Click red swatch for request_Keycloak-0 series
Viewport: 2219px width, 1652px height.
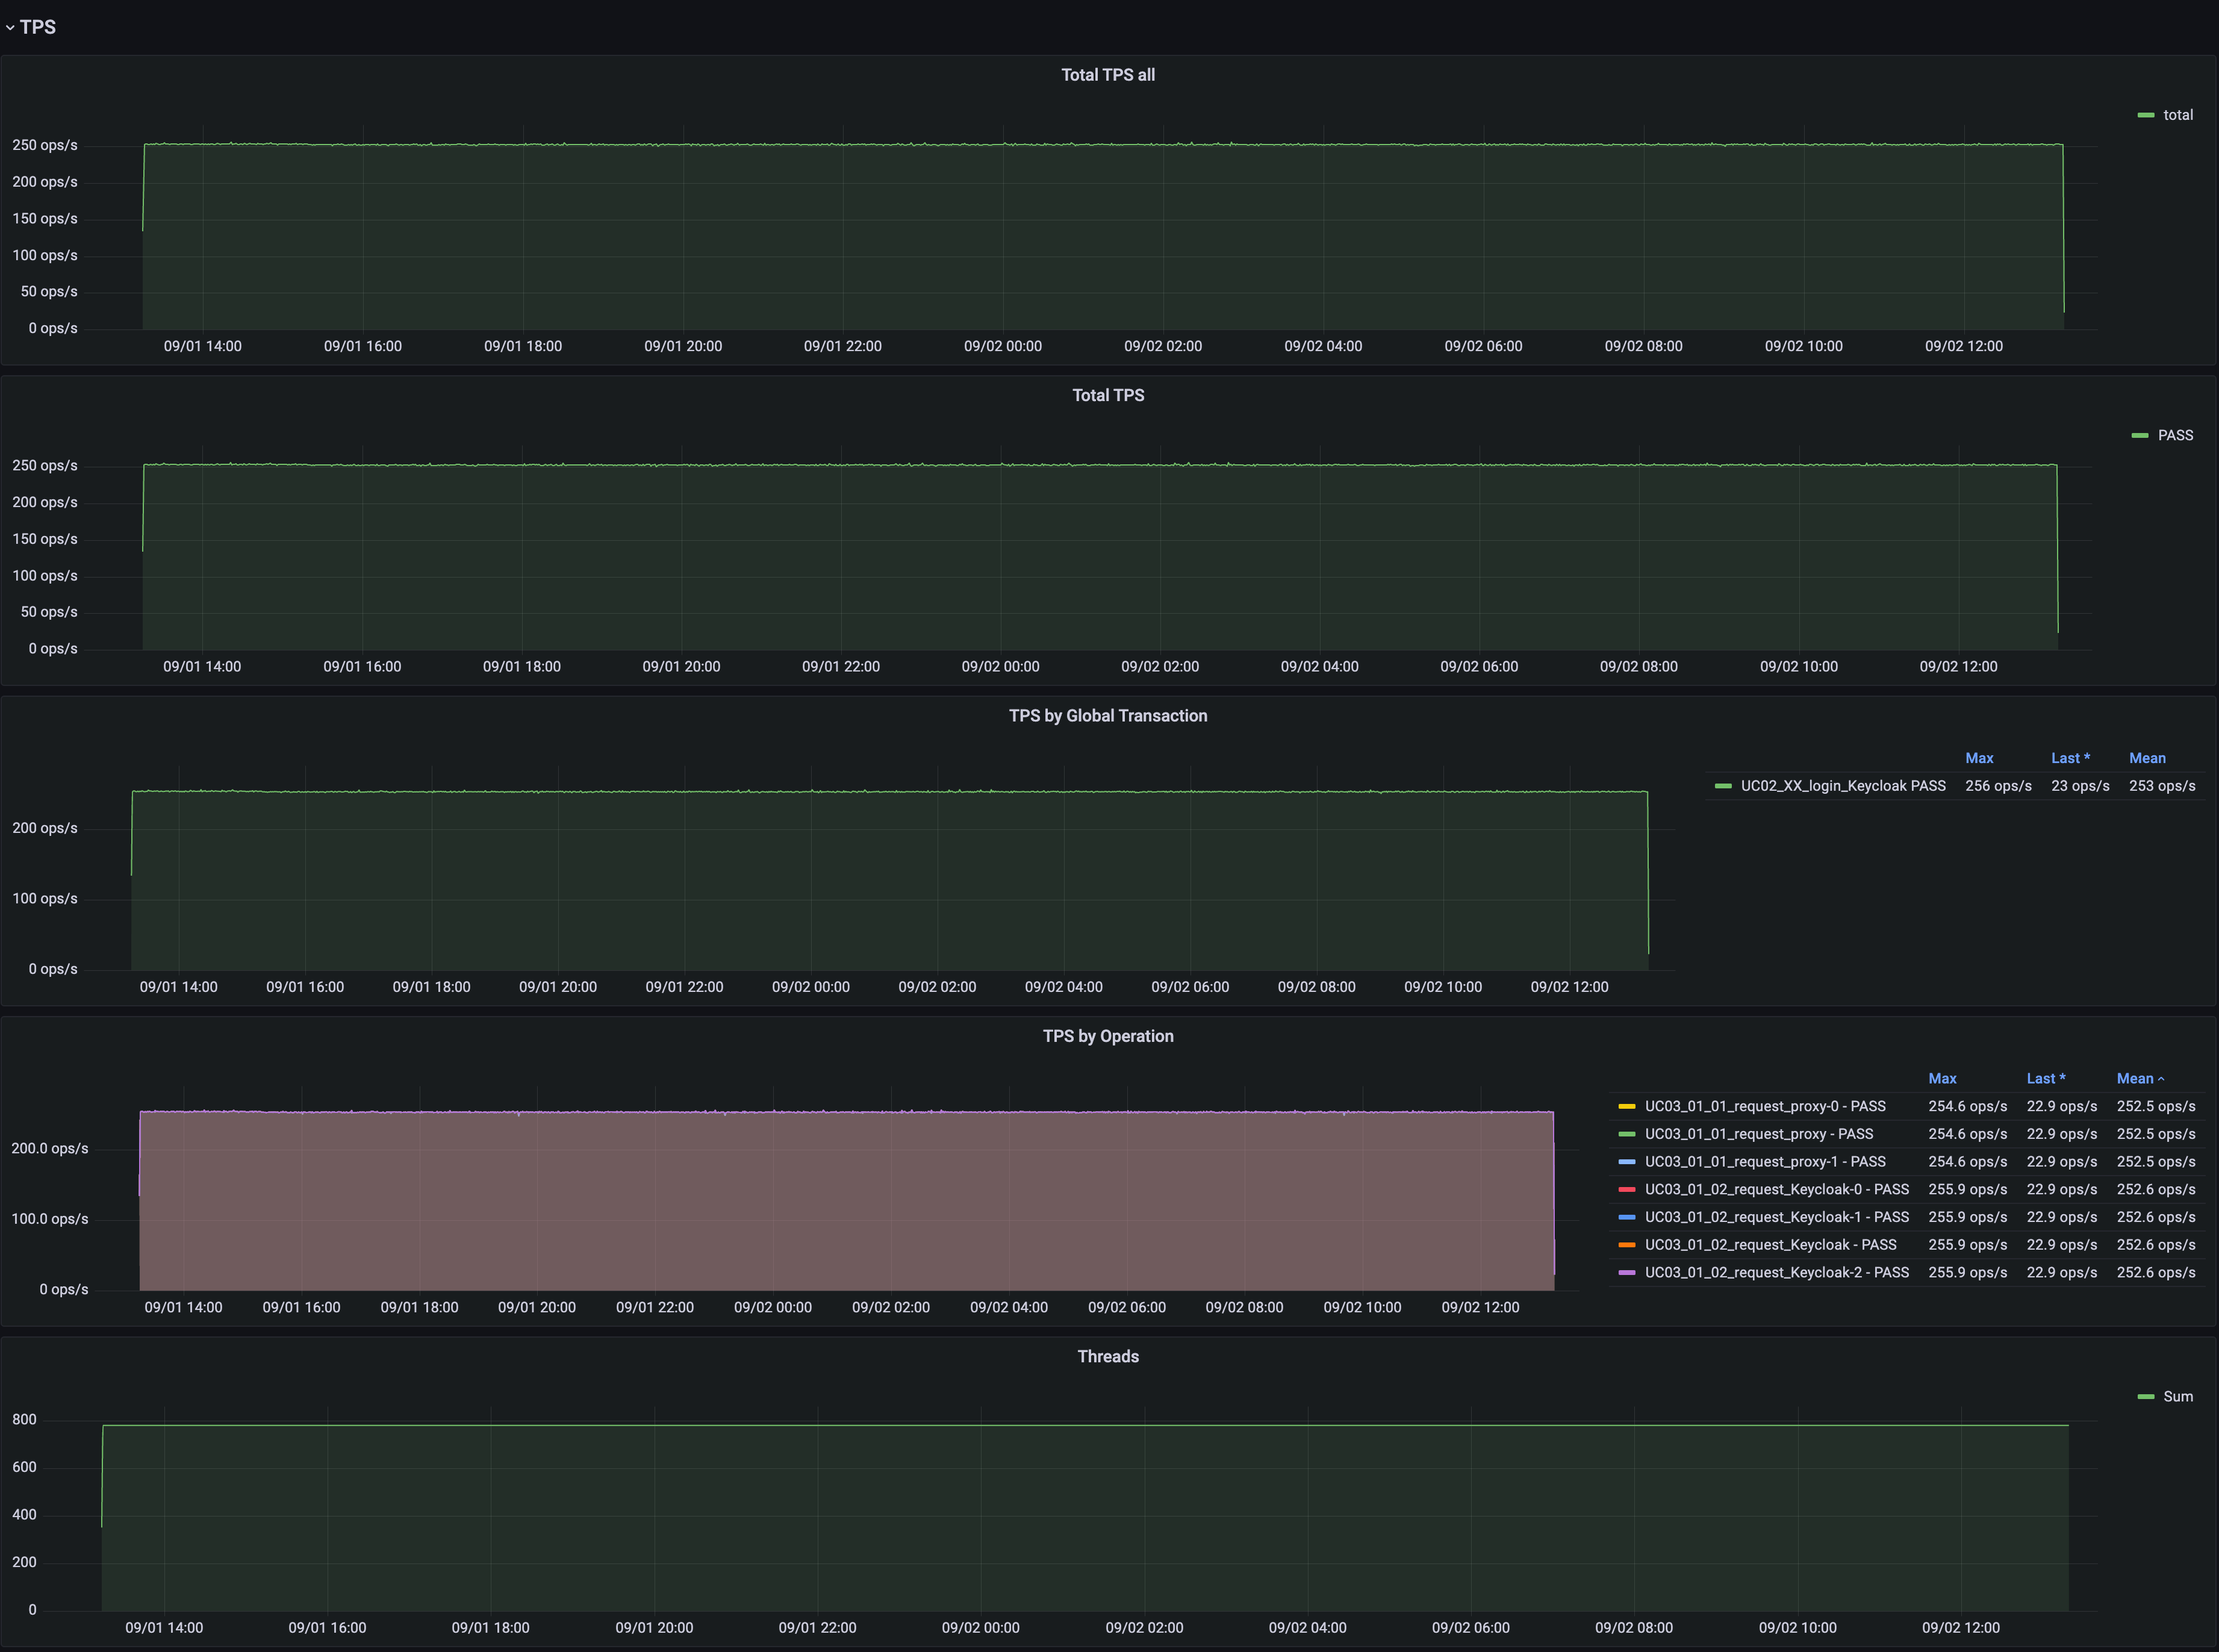click(1626, 1189)
